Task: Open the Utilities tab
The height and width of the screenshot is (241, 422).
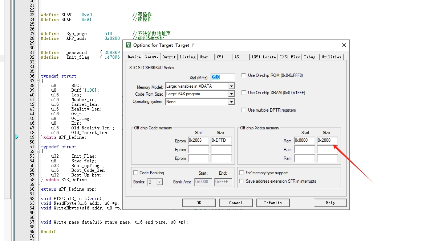Action: (x=331, y=57)
